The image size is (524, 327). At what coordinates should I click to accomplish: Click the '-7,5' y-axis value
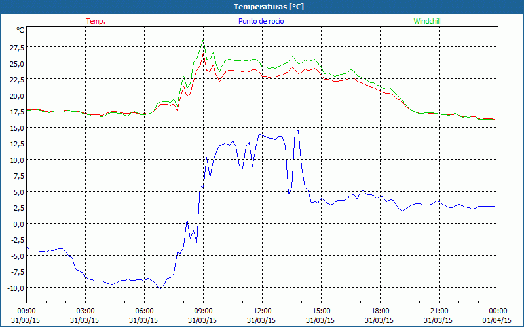18,271
